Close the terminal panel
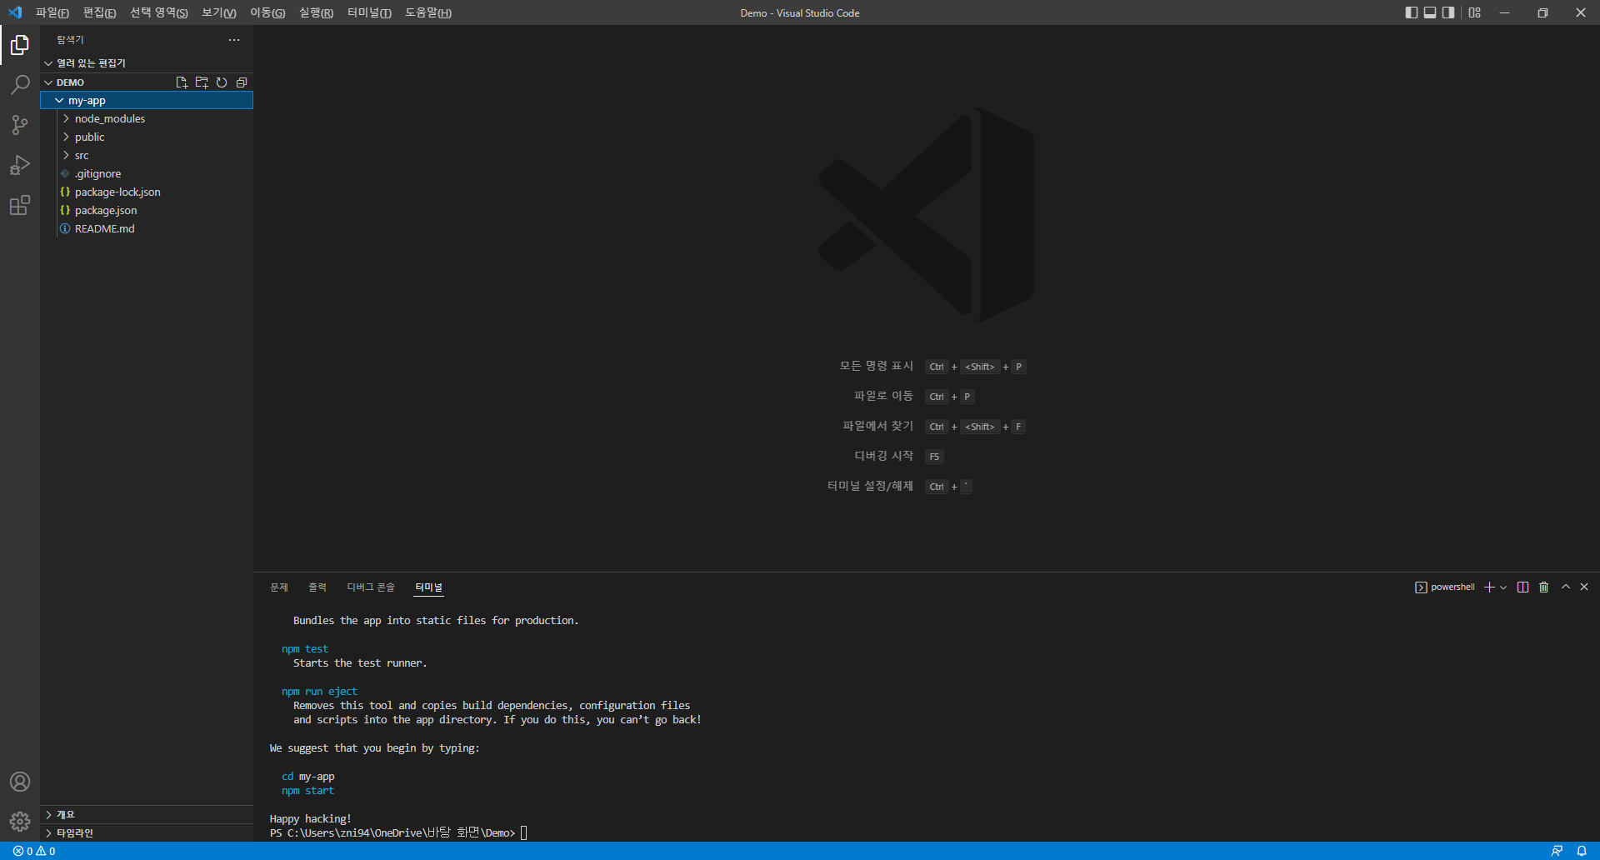Screen dimensions: 1600x860 tap(1585, 587)
